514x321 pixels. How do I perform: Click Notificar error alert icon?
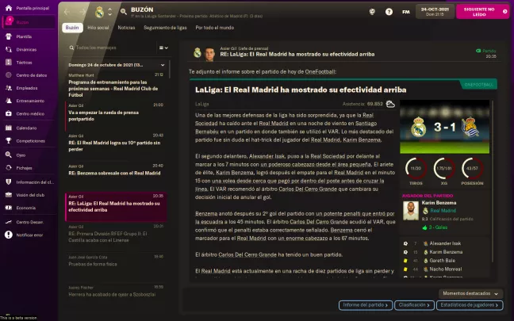click(x=9, y=235)
